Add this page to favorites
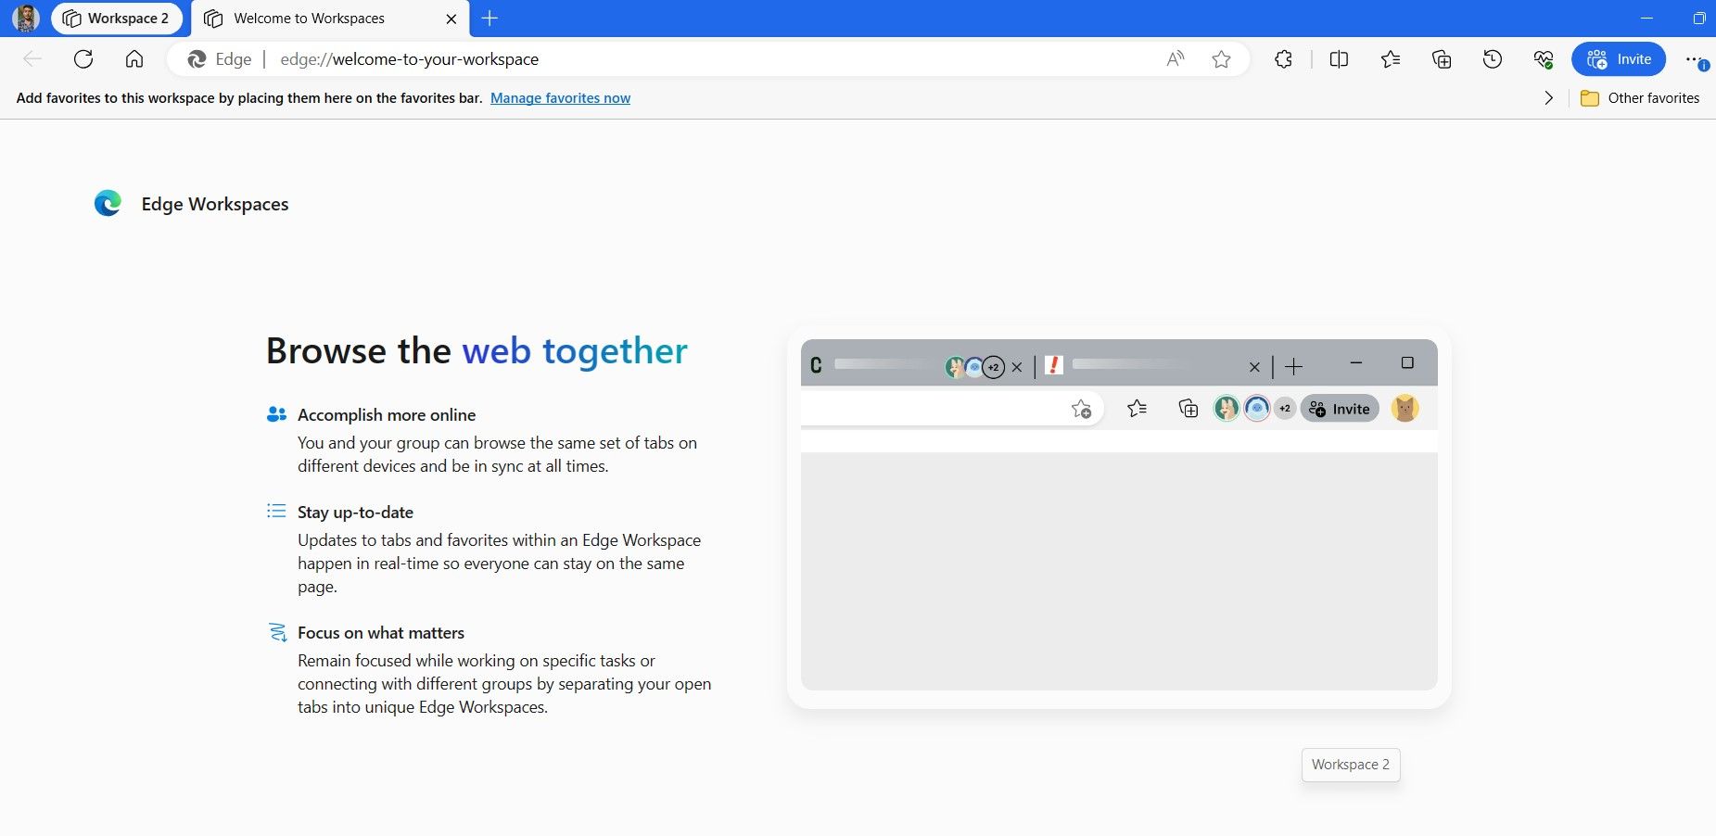Viewport: 1716px width, 836px height. [1222, 58]
